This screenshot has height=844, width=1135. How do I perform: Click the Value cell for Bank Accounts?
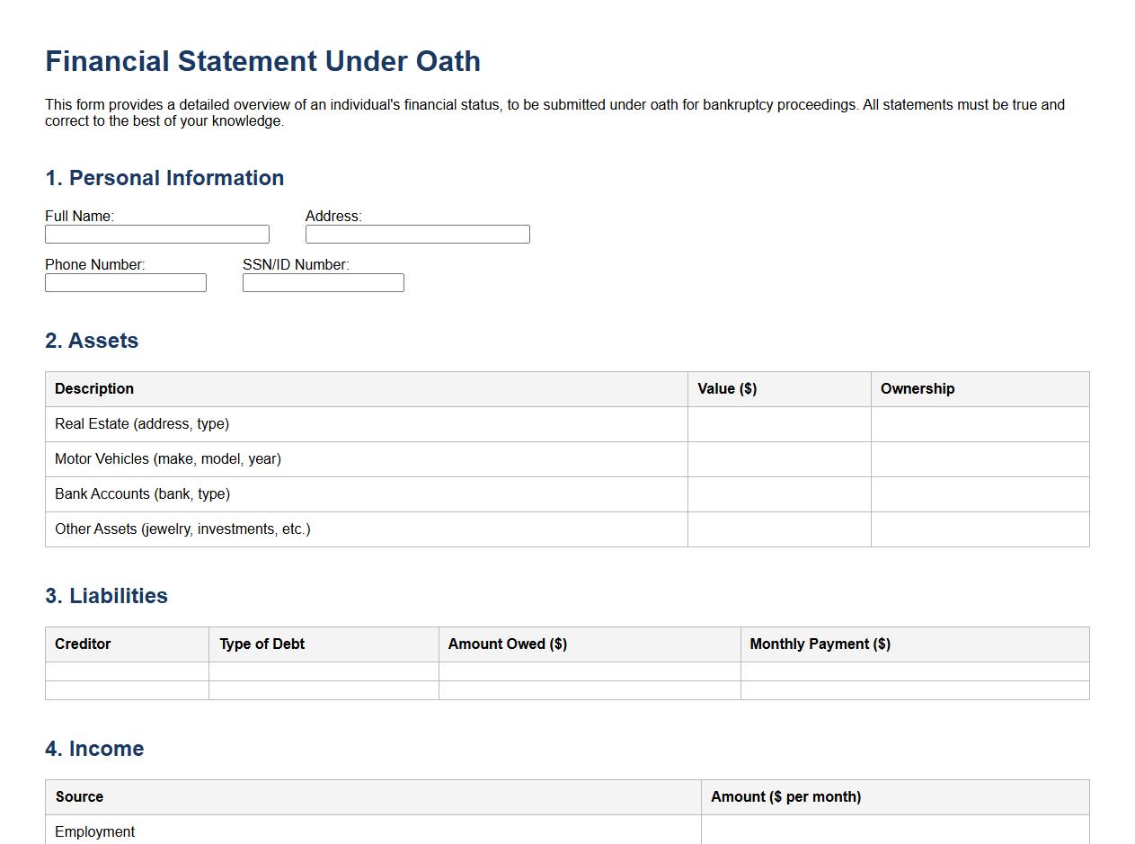(778, 493)
